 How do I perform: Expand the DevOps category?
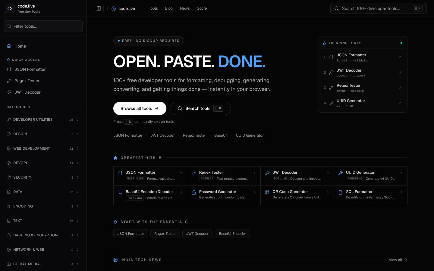point(43,163)
